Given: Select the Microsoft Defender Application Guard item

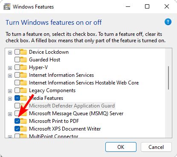Looking at the screenshot, I should (x=72, y=106).
